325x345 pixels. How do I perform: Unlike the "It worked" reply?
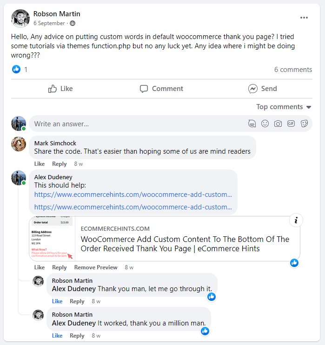click(57, 336)
